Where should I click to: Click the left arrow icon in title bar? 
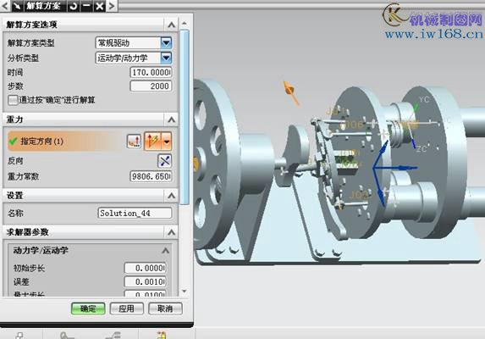point(5,6)
